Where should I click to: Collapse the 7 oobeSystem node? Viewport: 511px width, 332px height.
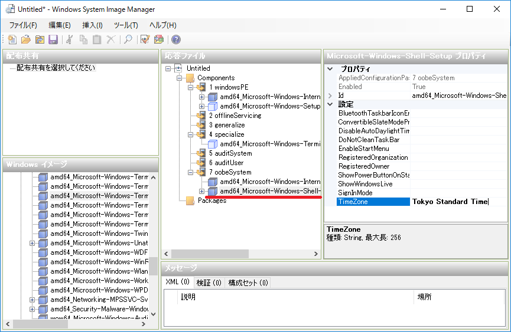(191, 172)
